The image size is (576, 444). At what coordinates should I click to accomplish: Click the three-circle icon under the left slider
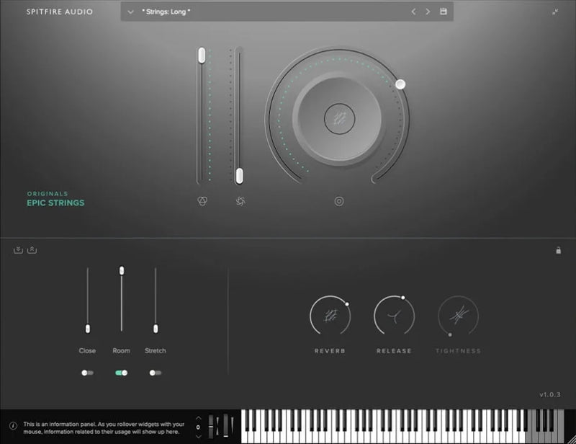point(202,201)
